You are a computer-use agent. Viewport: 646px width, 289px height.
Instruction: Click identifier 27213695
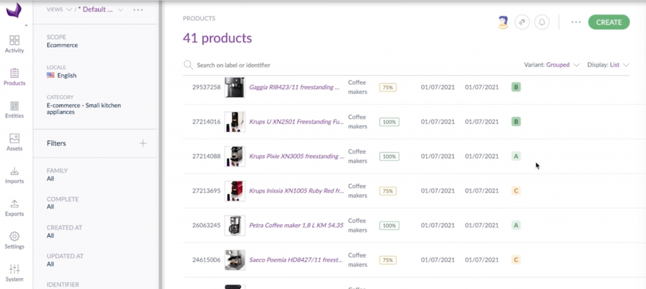206,191
